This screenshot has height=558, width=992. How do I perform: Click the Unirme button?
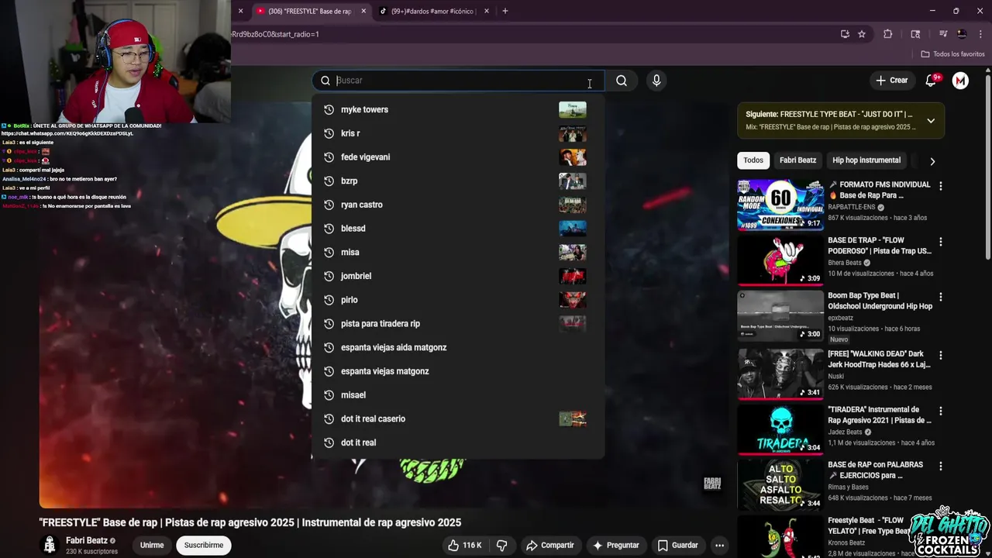point(152,545)
